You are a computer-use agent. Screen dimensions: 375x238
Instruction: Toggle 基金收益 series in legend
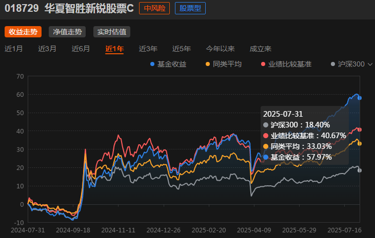point(168,64)
